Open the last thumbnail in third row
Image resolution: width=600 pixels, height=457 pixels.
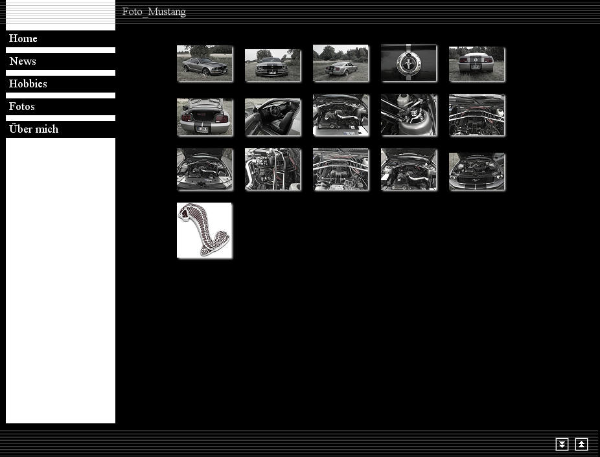click(x=476, y=171)
